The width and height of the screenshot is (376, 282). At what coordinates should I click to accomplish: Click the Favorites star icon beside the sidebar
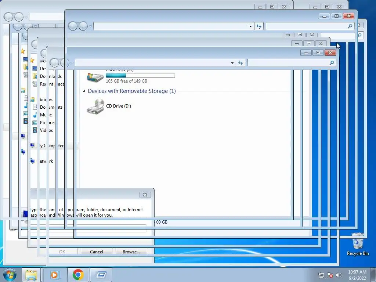tap(32, 61)
